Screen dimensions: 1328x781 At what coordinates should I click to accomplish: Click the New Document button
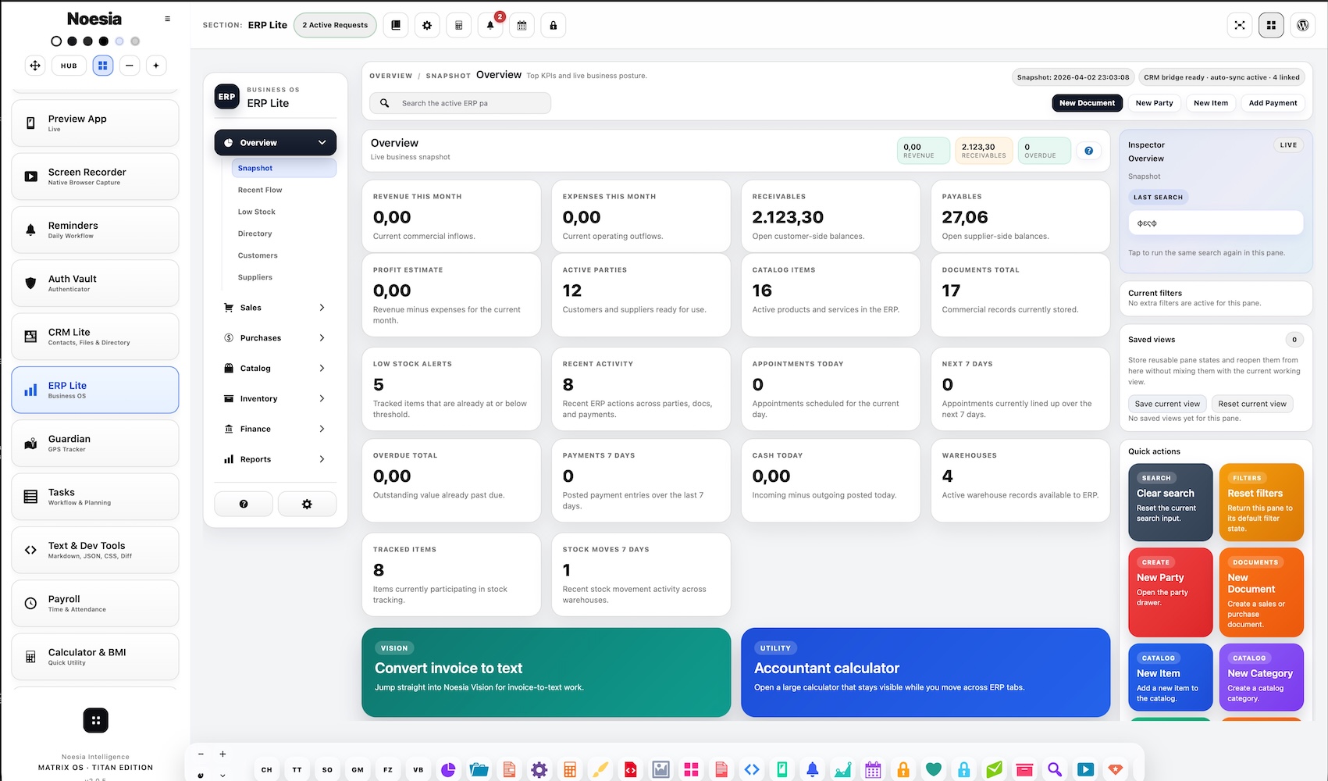(x=1087, y=103)
